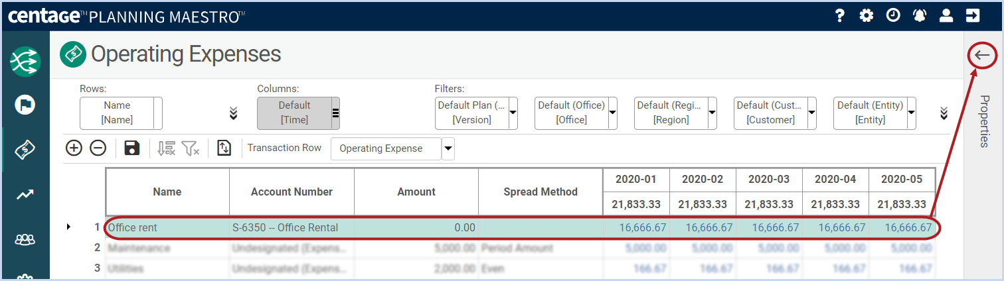Image resolution: width=1004 pixels, height=281 pixels.
Task: Expand row 1 triangle arrow
Action: [69, 227]
